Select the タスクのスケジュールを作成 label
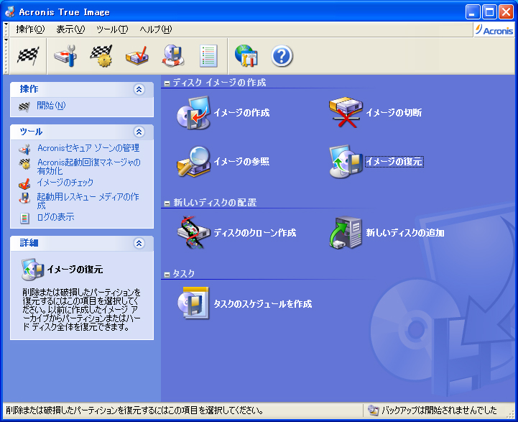Screen dimensions: 518x422 pyautogui.click(x=263, y=303)
